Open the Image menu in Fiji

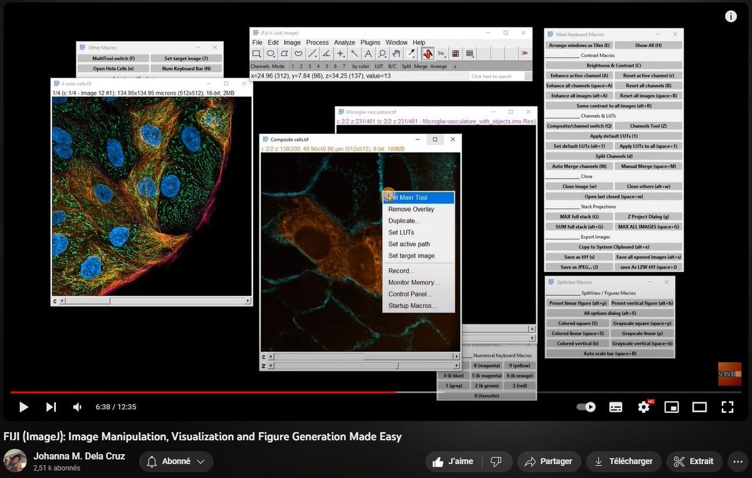pos(292,43)
